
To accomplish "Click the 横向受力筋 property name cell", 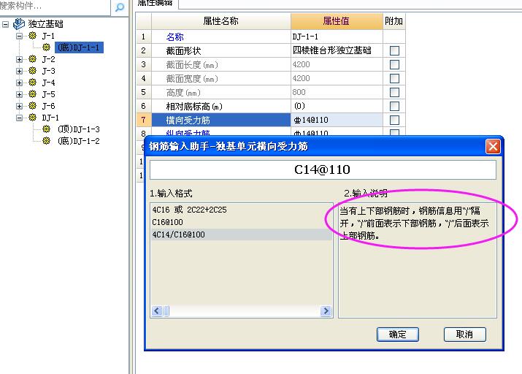I will click(221, 120).
